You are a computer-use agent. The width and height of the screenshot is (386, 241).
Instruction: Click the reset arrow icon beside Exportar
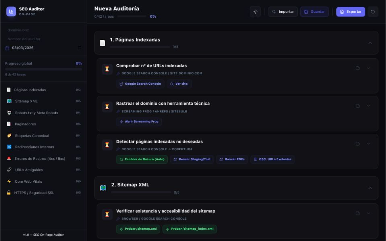373,12
